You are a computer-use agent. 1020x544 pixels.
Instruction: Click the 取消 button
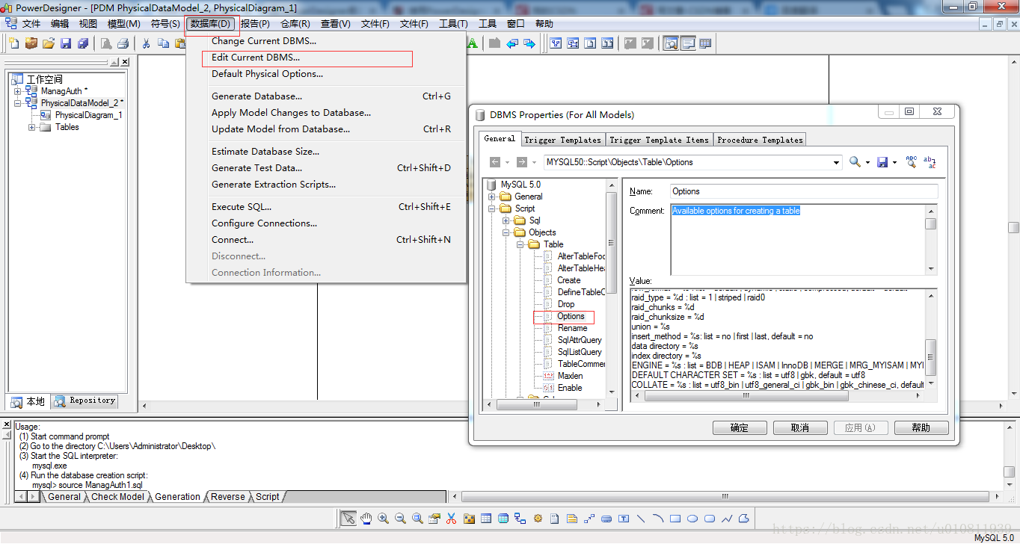point(800,428)
